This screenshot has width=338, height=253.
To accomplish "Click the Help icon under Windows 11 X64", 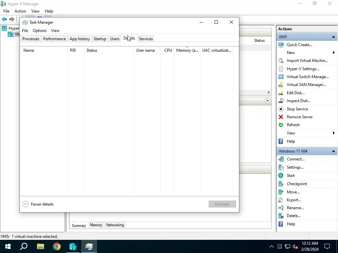I will (x=281, y=224).
